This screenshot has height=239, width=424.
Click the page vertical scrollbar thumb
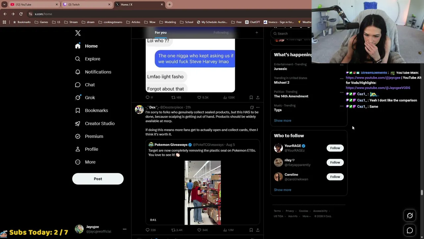422,193
